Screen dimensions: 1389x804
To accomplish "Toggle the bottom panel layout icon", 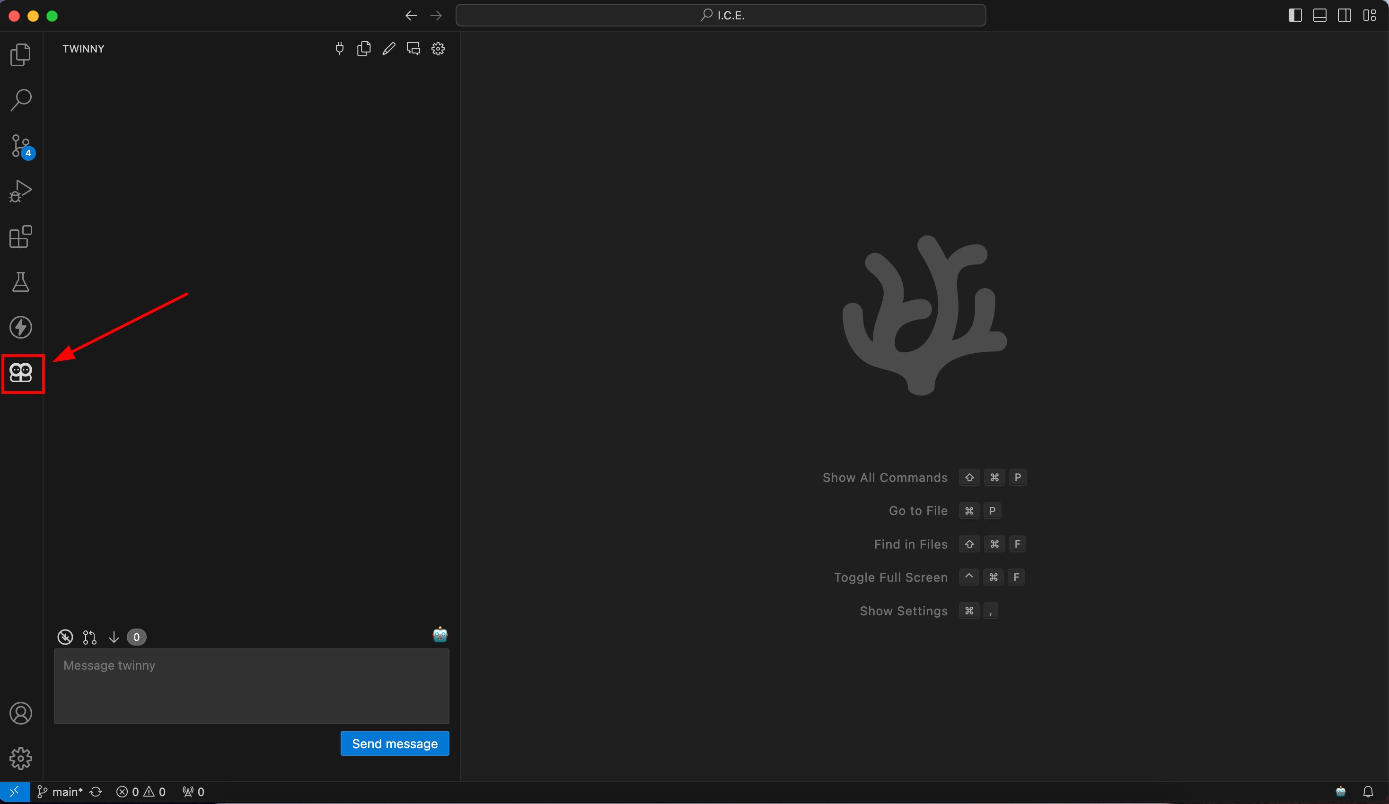I will (x=1320, y=16).
